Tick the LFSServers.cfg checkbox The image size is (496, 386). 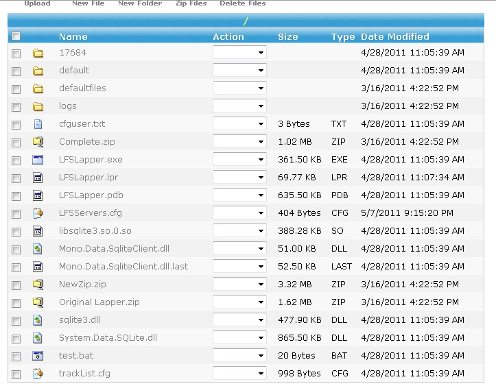click(16, 214)
